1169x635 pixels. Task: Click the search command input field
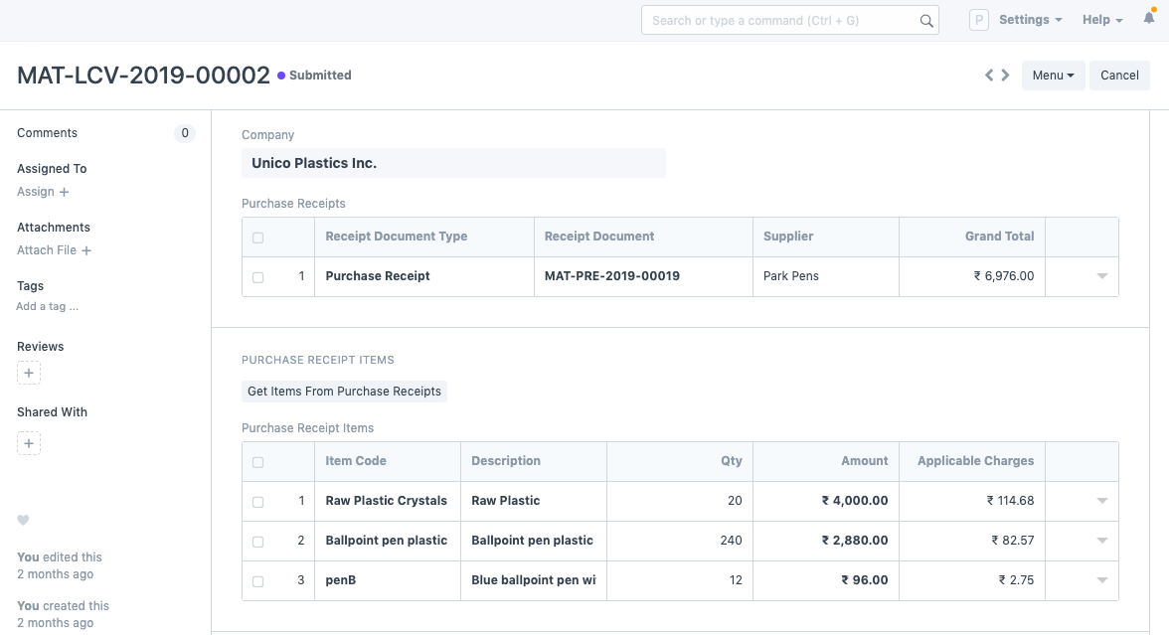click(780, 21)
